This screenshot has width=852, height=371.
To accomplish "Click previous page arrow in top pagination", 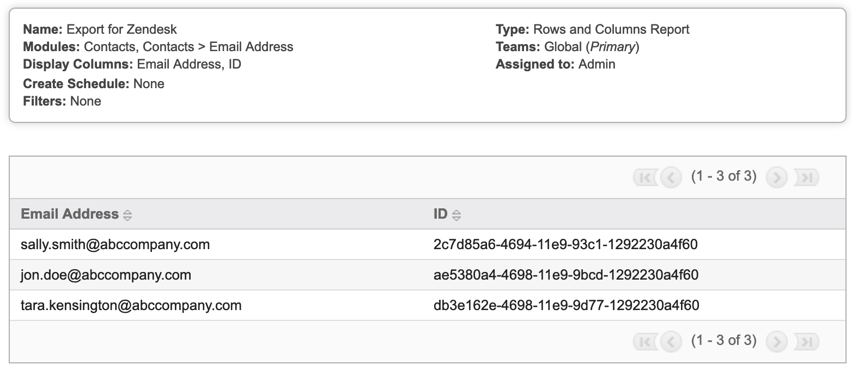I will (671, 177).
